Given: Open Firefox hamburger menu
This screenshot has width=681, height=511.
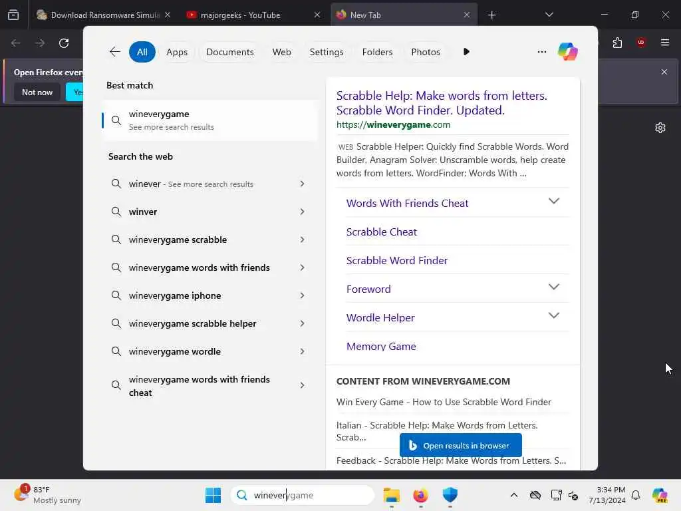Looking at the screenshot, I should (665, 43).
